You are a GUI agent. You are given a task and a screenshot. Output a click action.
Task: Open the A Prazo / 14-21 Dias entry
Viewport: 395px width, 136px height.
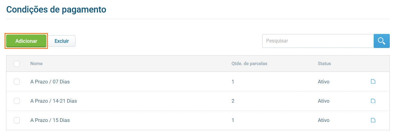tap(53, 101)
